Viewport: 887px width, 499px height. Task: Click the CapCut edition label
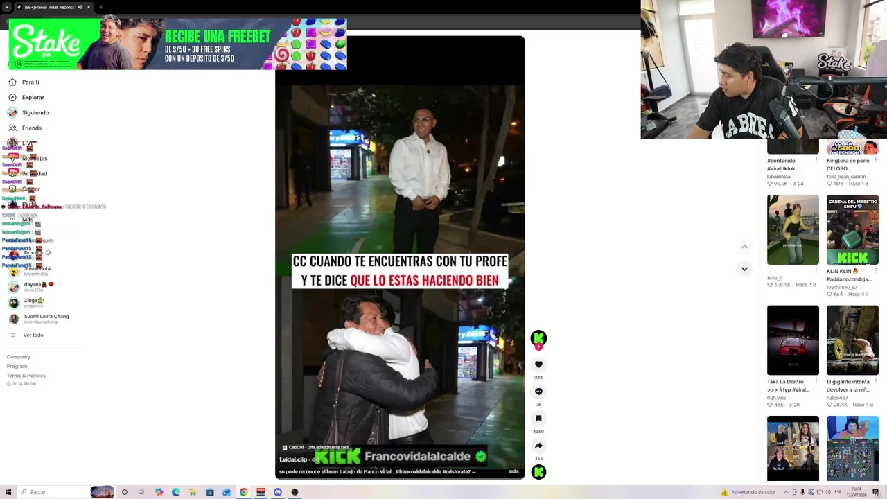[315, 448]
